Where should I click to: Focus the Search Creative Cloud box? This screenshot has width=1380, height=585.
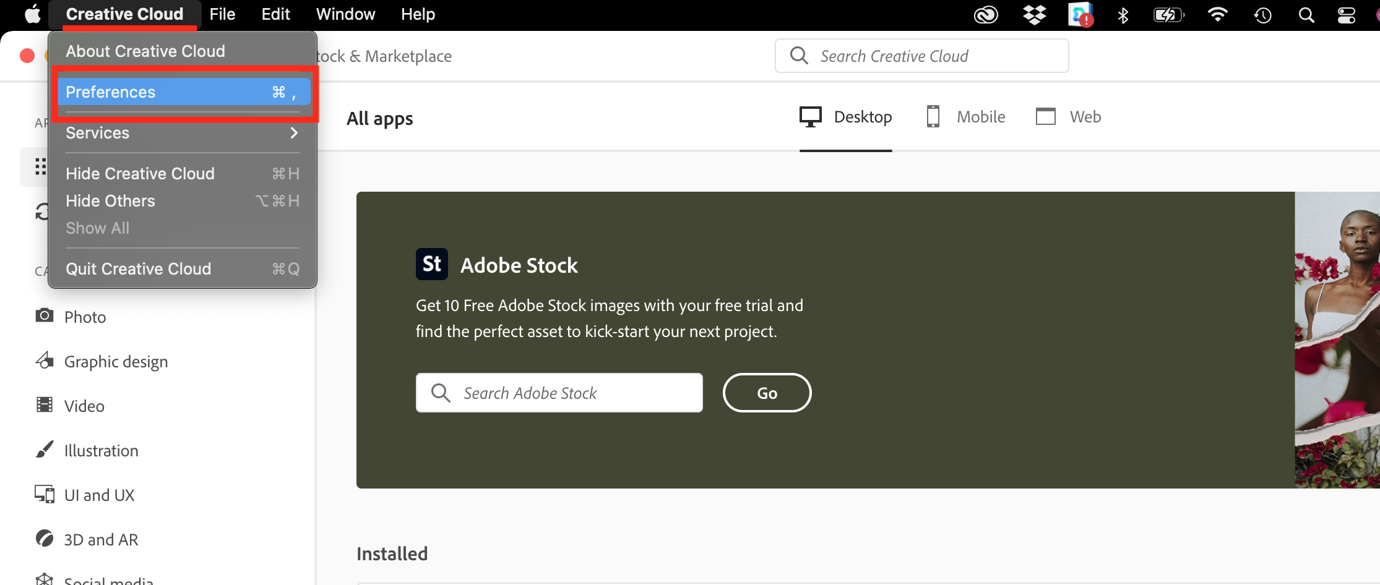point(921,56)
